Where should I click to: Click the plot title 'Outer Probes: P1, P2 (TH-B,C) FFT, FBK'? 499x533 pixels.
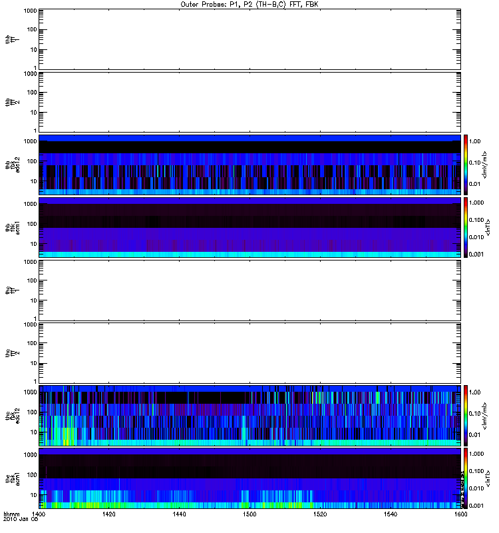249,5
